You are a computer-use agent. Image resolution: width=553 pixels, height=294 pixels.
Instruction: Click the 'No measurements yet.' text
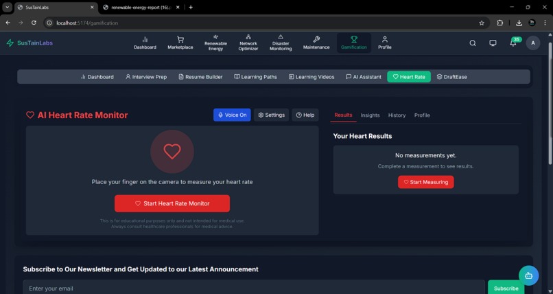(425, 155)
